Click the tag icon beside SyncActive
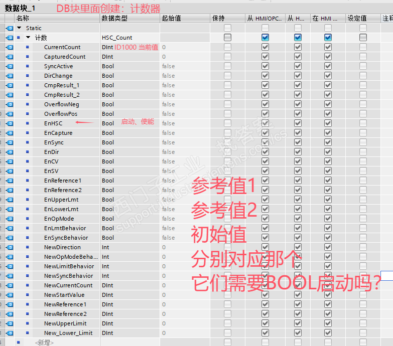Screen dimensions: 393x346 coord(10,66)
